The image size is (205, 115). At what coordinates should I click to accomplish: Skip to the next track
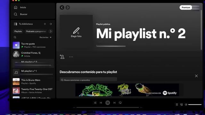coord(115,103)
